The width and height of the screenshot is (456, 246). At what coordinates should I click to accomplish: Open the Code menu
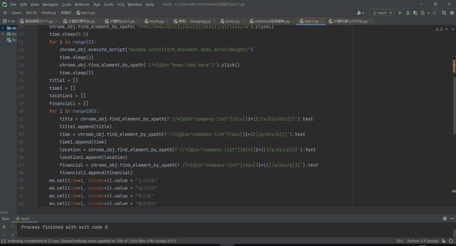click(66, 5)
